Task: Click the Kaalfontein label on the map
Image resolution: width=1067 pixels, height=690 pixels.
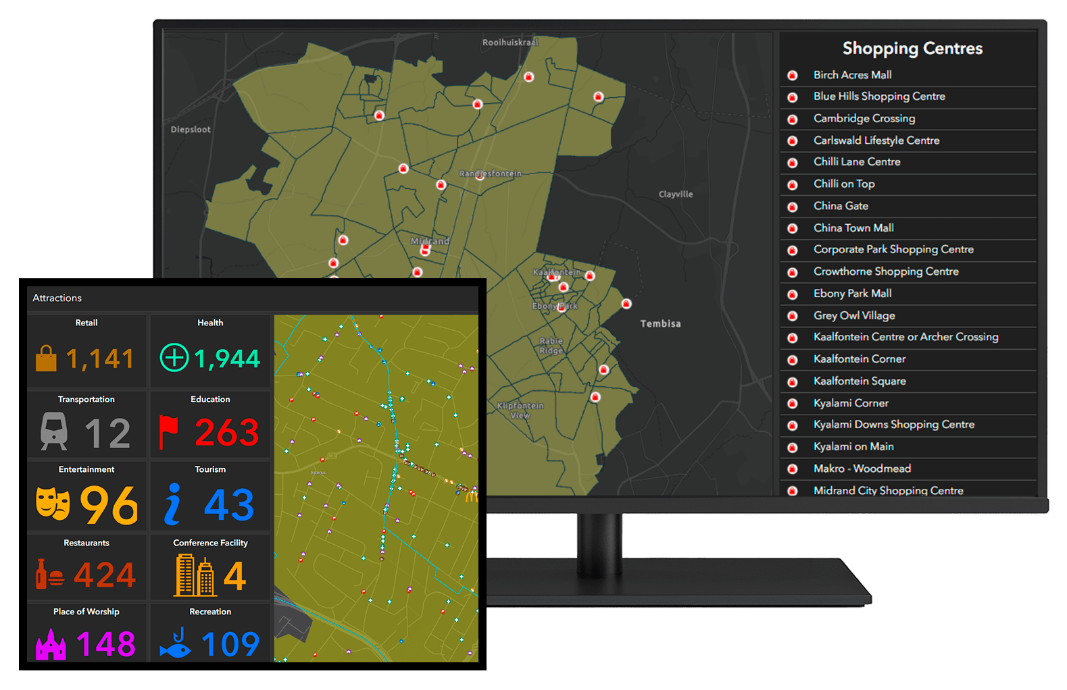Action: 557,272
